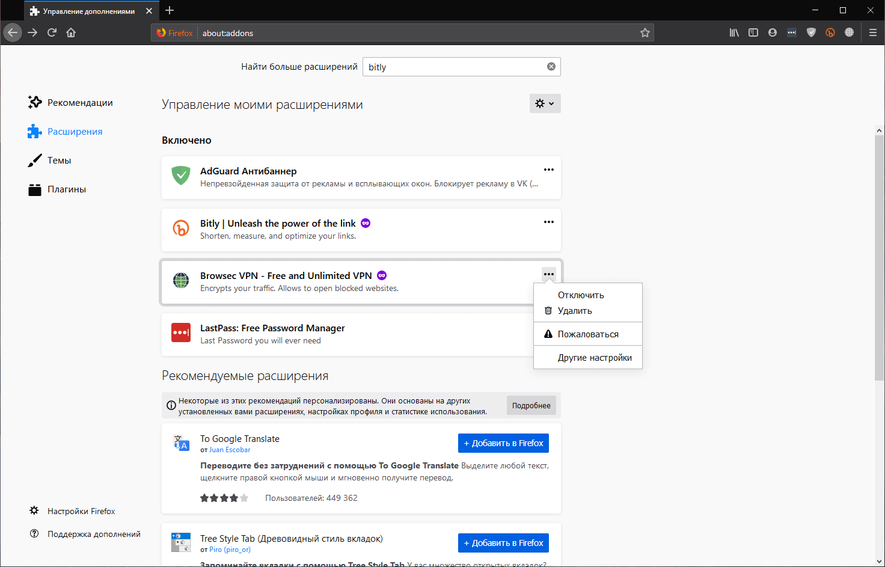
Task: Open the Bitly extension three-dot menu
Action: [548, 222]
